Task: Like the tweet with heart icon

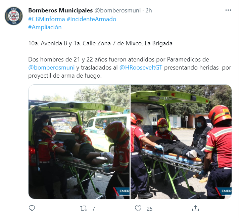Action: click(138, 208)
